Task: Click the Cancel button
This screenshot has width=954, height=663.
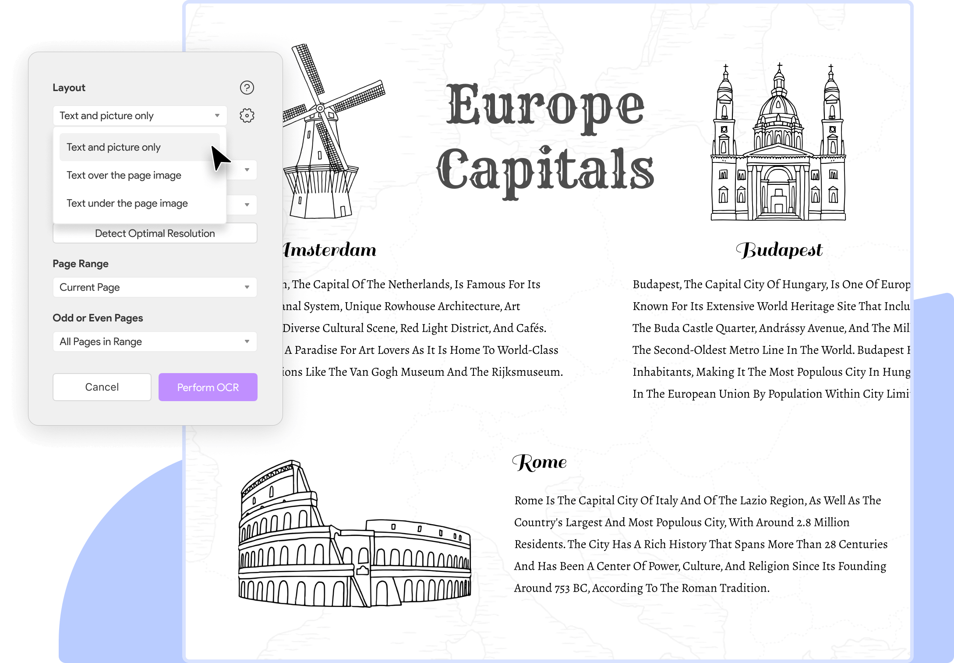Action: (101, 386)
